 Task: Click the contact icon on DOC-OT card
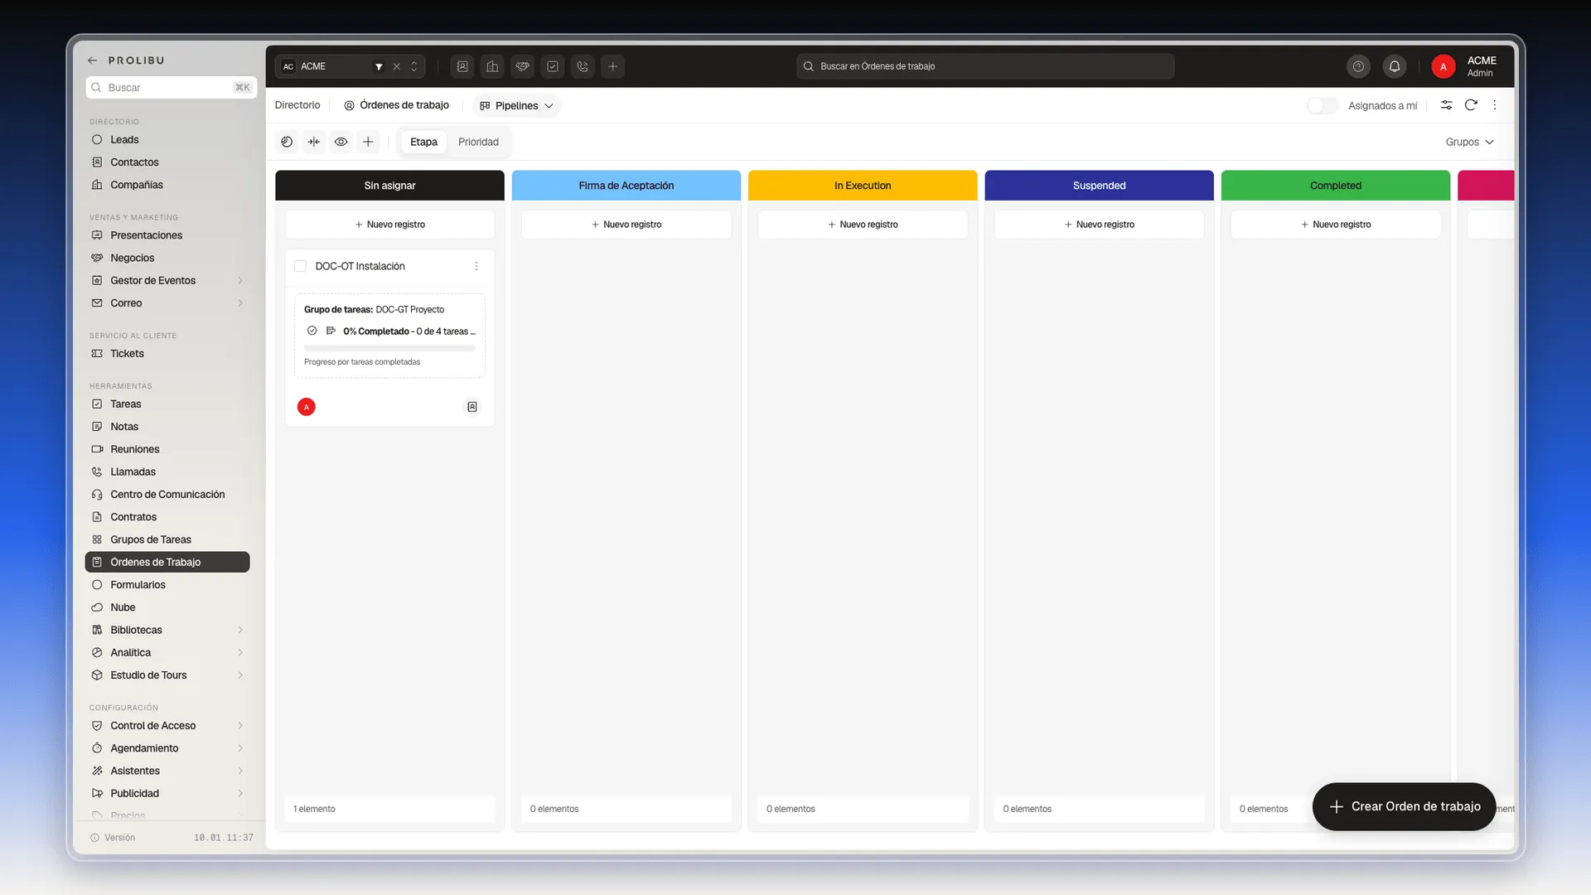(472, 407)
